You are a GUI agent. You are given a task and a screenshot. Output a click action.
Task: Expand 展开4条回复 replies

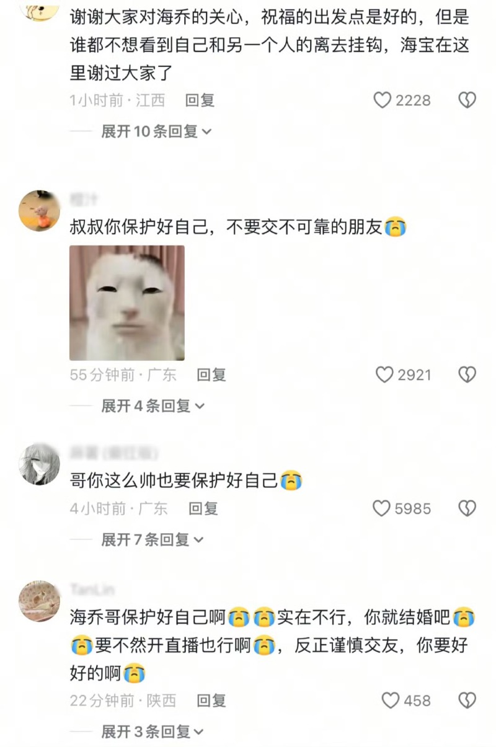click(x=153, y=406)
